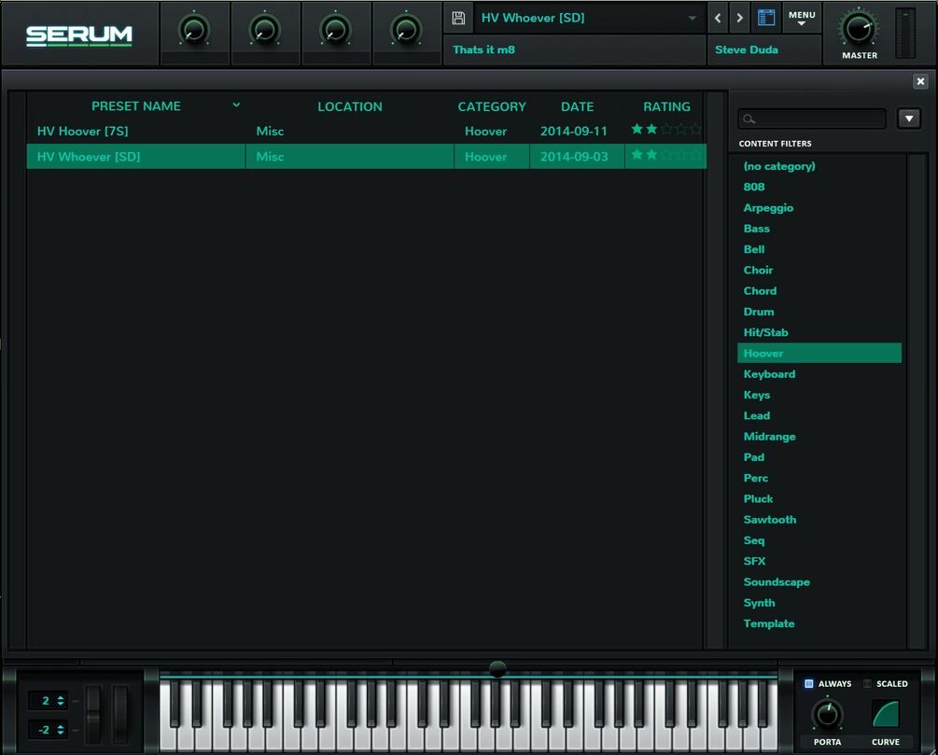Open the preset name dropdown arrow
Viewport: 938px width, 755px height.
pos(693,18)
